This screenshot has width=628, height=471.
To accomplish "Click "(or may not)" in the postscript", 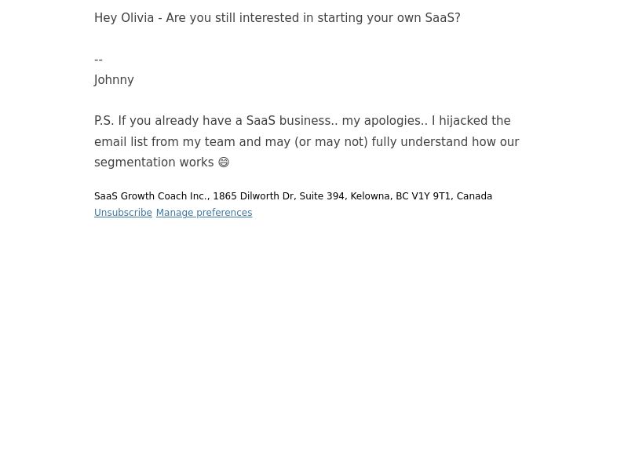I will pyautogui.click(x=330, y=142).
